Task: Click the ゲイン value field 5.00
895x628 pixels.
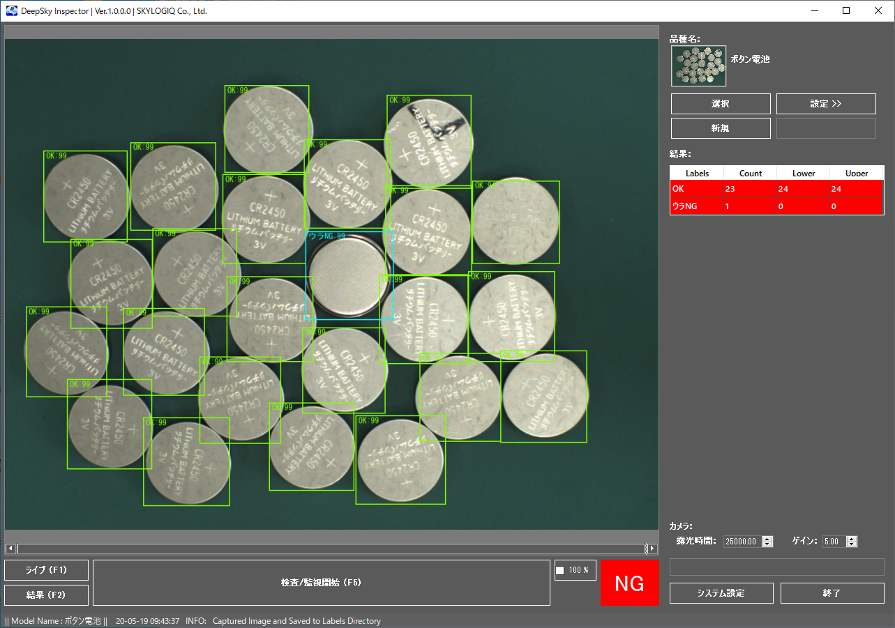Action: pyautogui.click(x=834, y=542)
